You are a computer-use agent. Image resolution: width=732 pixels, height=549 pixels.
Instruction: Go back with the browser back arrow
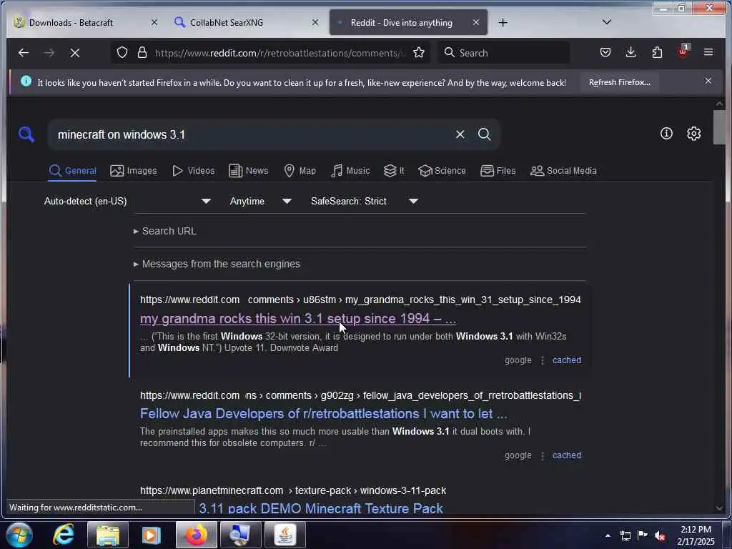(24, 53)
